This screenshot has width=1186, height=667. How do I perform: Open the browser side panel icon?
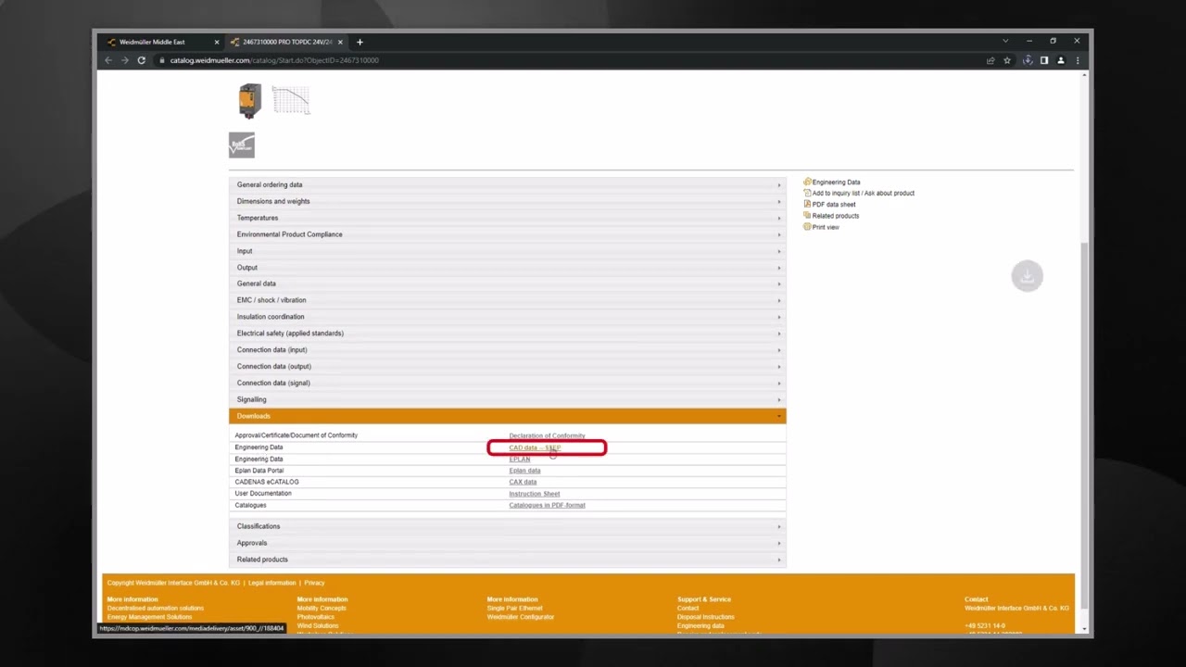coord(1044,60)
